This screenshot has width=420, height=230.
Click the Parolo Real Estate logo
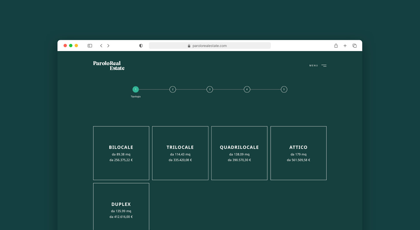109,65
